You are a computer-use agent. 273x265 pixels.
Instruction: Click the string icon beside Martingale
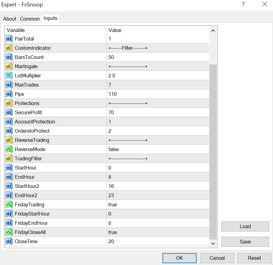(x=9, y=66)
